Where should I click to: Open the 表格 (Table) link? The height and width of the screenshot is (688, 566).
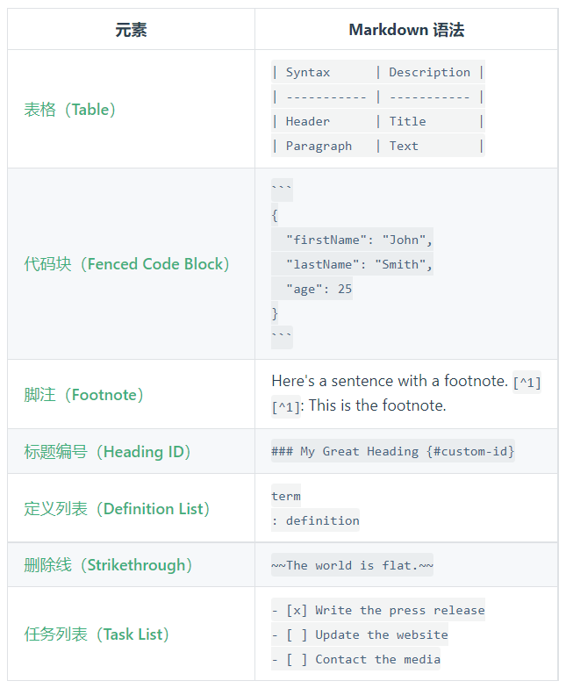(x=69, y=109)
